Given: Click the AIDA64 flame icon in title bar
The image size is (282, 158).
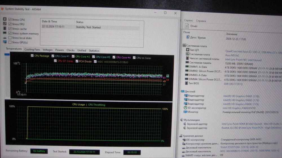Looking at the screenshot, I should click(x=2, y=9).
